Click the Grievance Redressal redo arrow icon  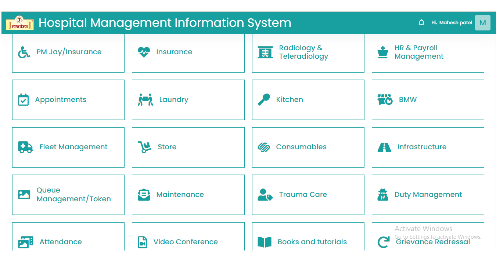pos(384,242)
